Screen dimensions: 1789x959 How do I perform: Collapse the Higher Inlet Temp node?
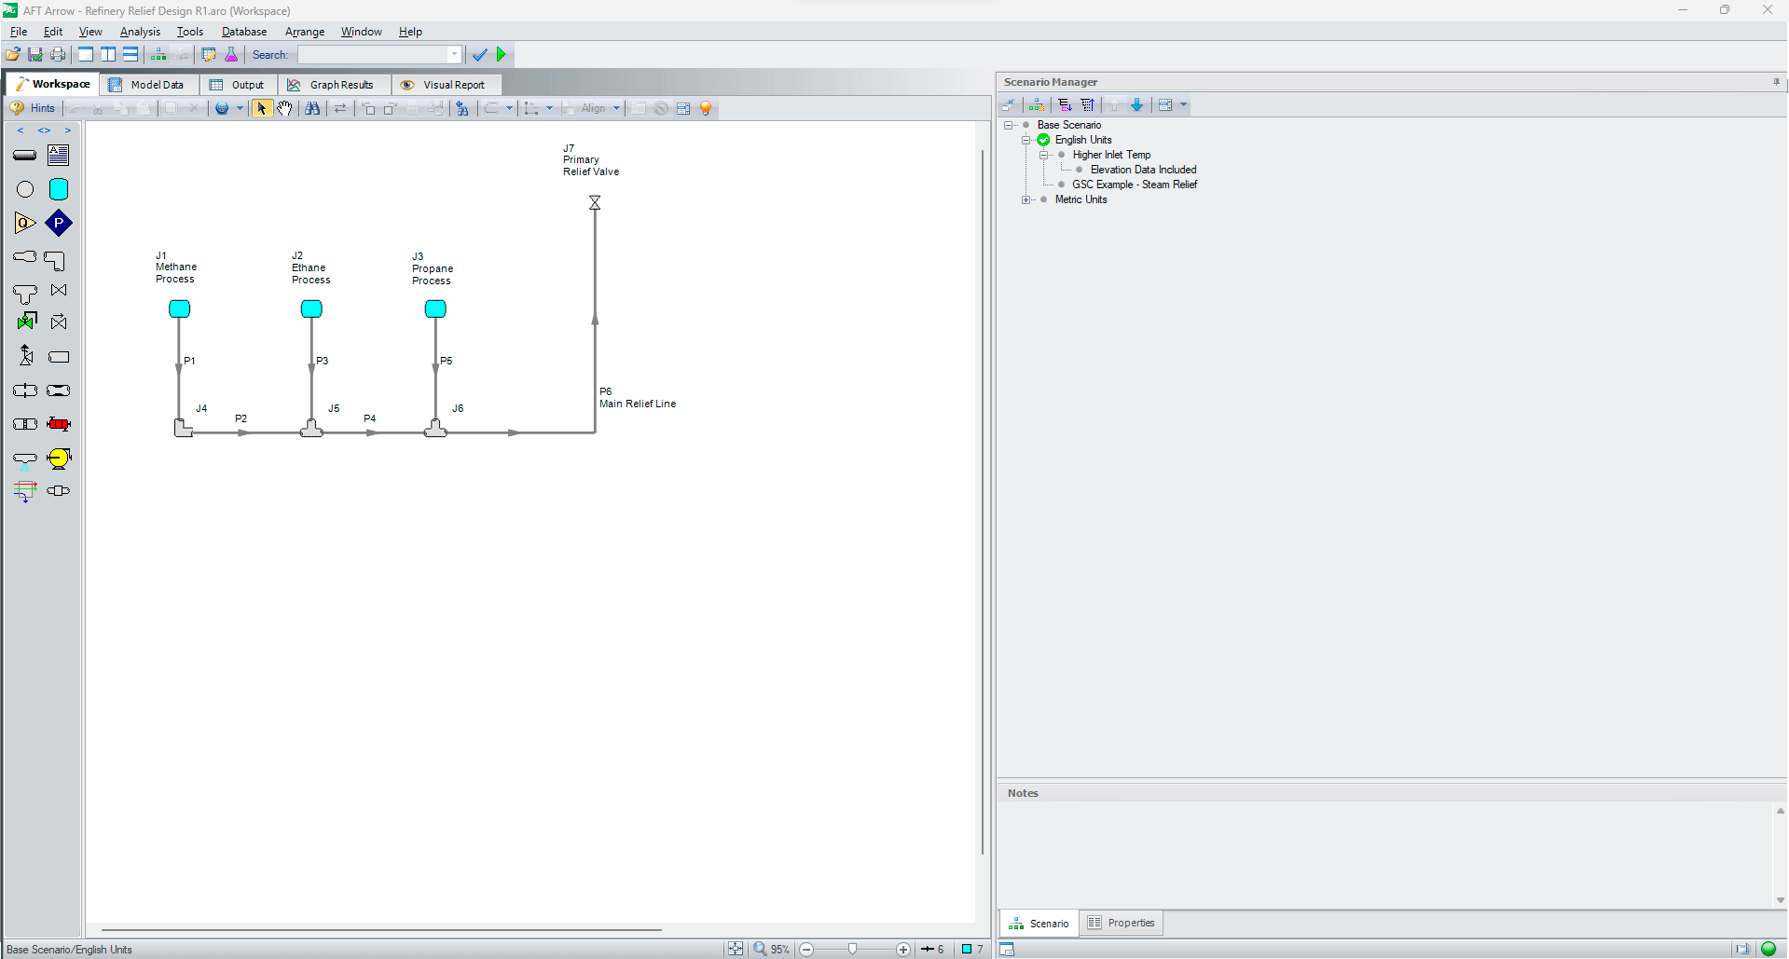[1044, 155]
